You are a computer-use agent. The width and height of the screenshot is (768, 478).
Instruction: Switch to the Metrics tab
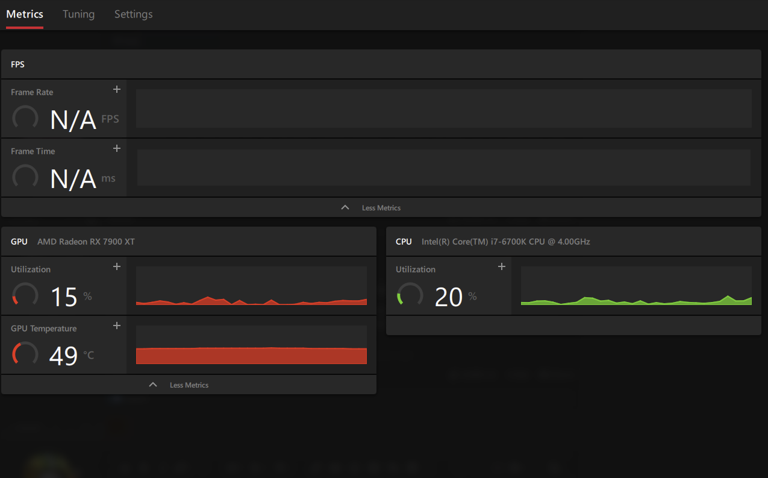25,14
